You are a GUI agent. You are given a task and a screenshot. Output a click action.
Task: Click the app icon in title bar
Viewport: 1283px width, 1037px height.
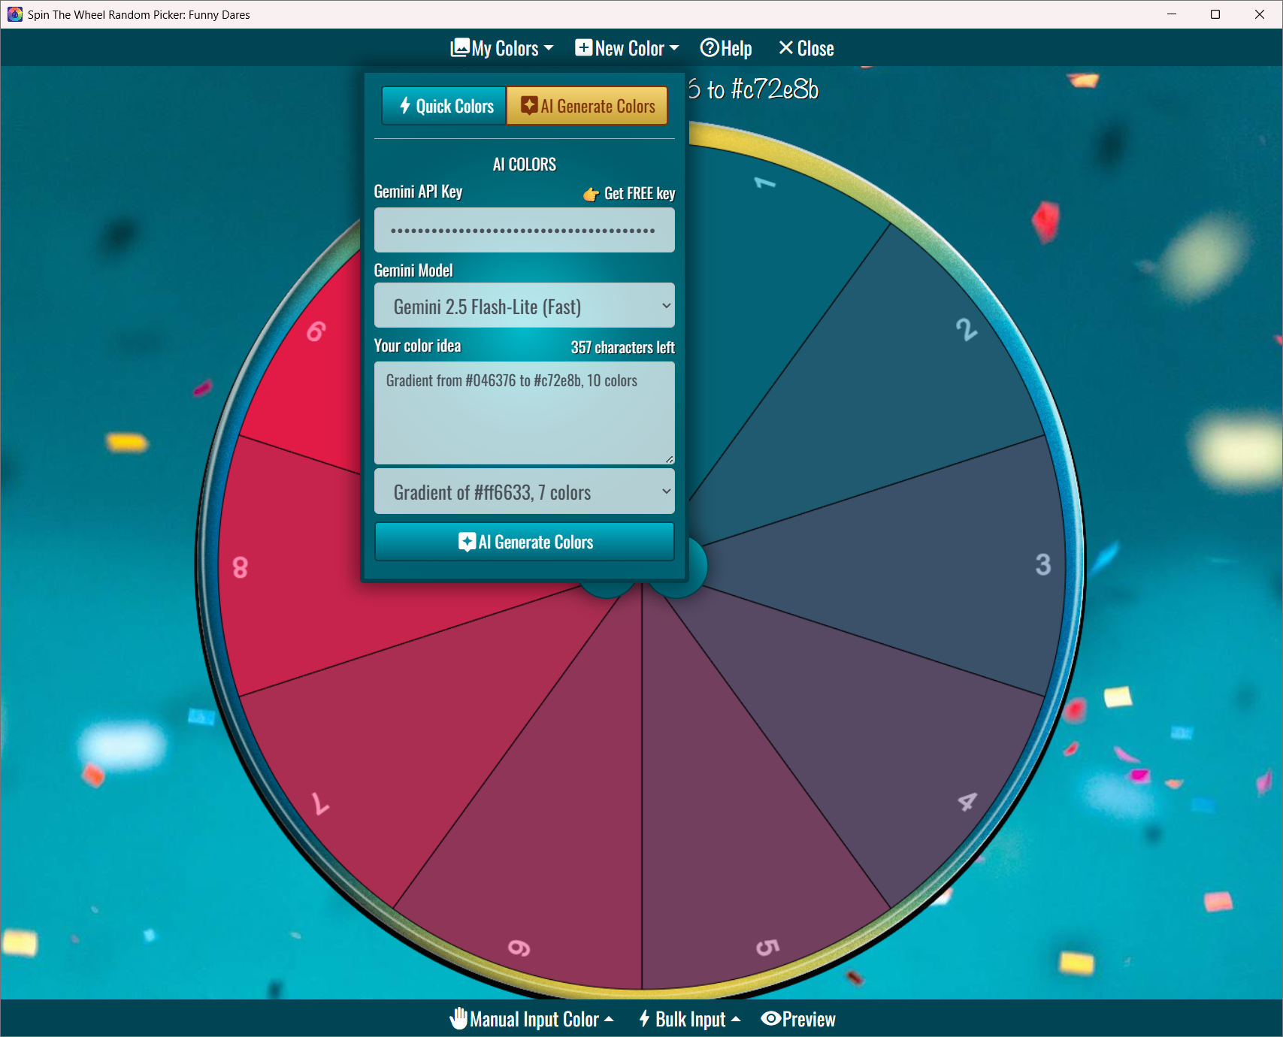click(x=15, y=14)
